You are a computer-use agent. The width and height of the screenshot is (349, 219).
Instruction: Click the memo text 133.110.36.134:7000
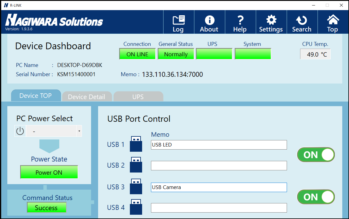(172, 74)
